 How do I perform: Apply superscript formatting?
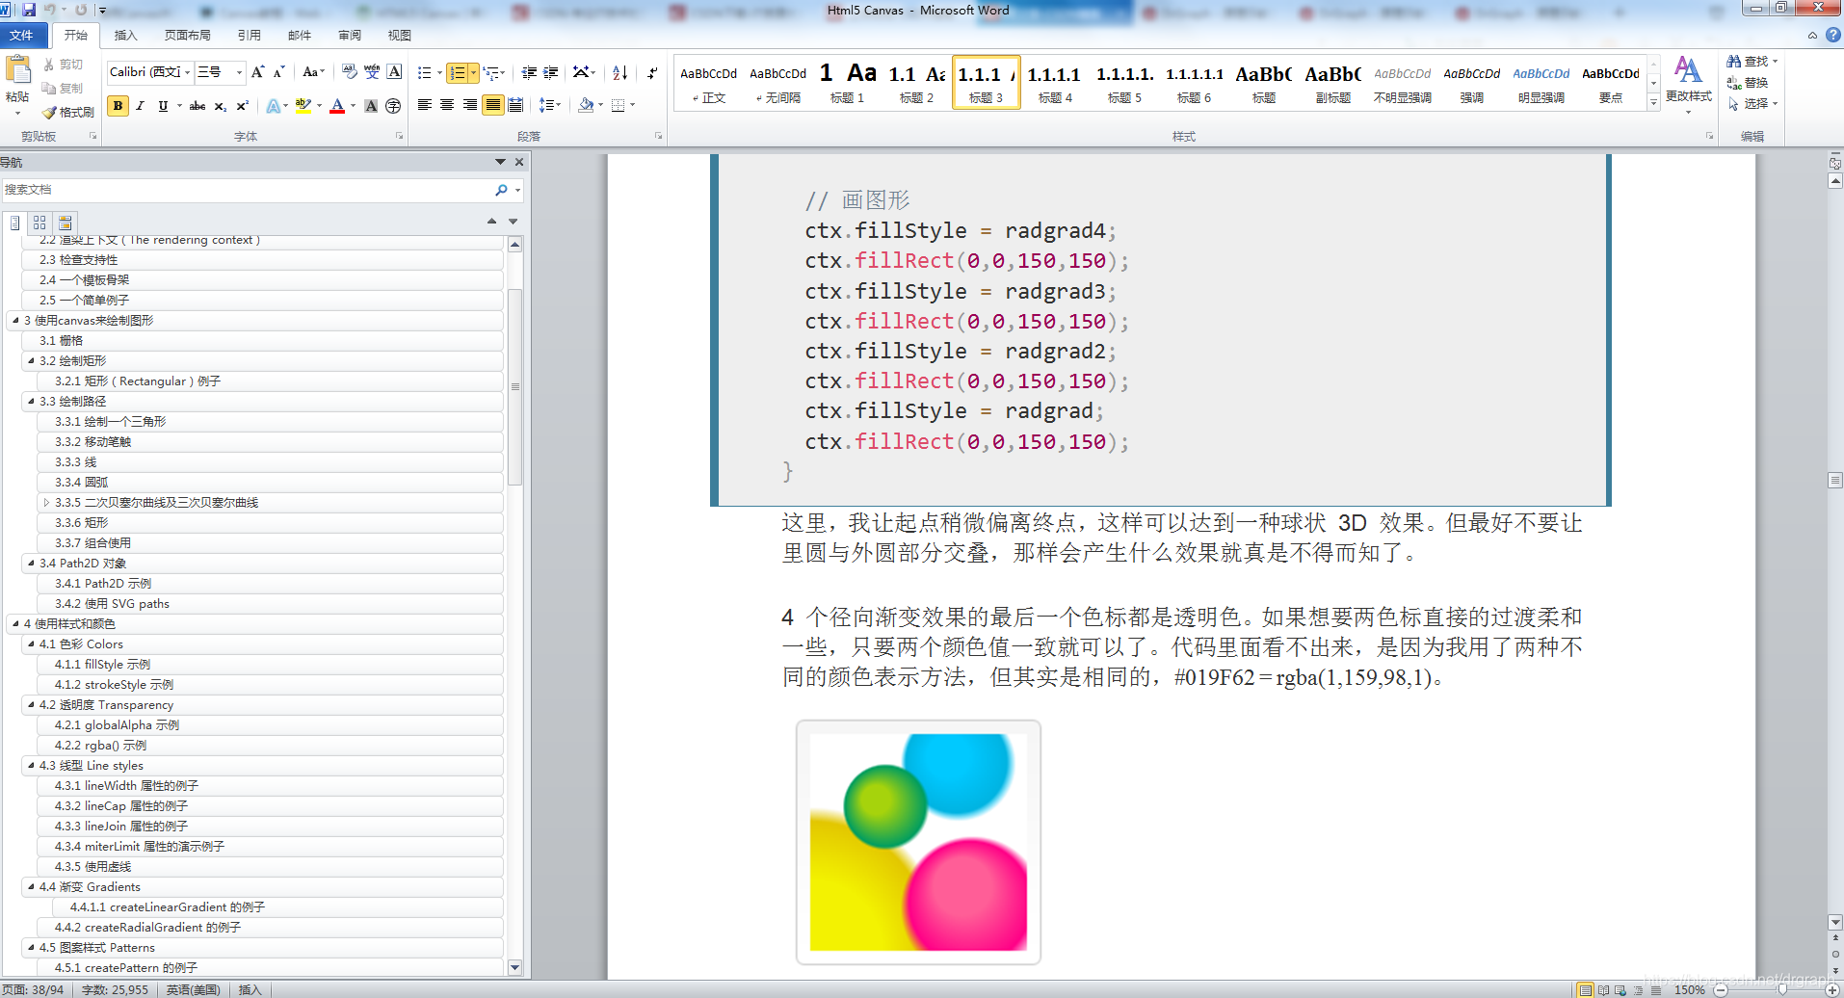pyautogui.click(x=243, y=106)
